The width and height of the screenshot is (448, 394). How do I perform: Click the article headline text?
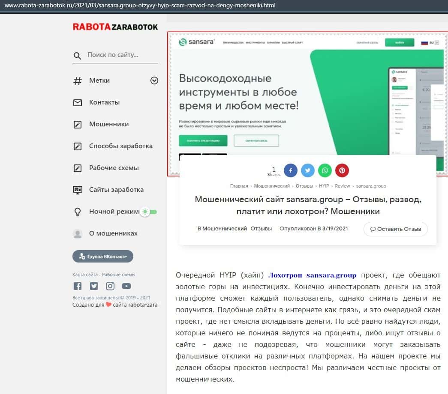(x=308, y=205)
